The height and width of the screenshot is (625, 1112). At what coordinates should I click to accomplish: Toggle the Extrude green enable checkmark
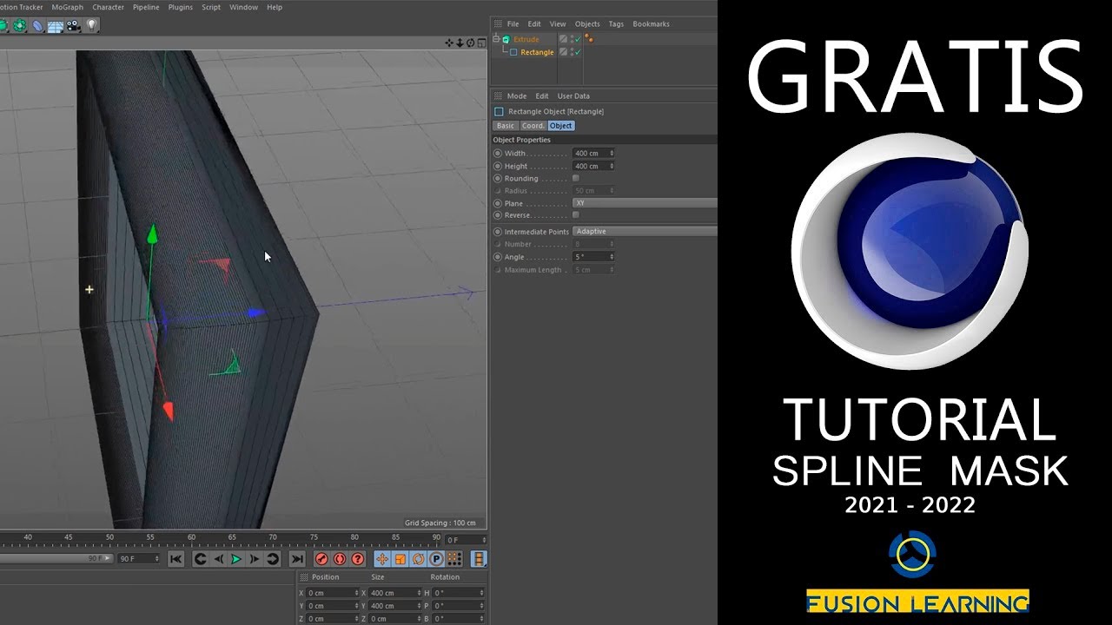[578, 39]
